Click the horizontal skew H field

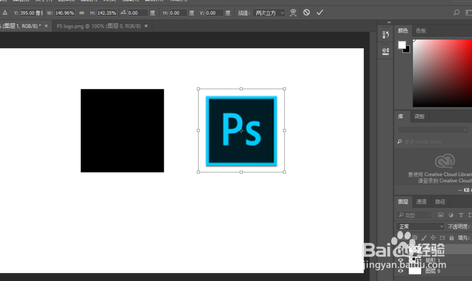[x=178, y=13]
